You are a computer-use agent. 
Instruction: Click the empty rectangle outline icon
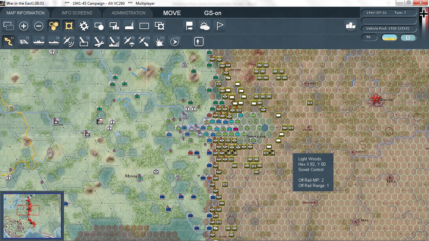pos(144,26)
